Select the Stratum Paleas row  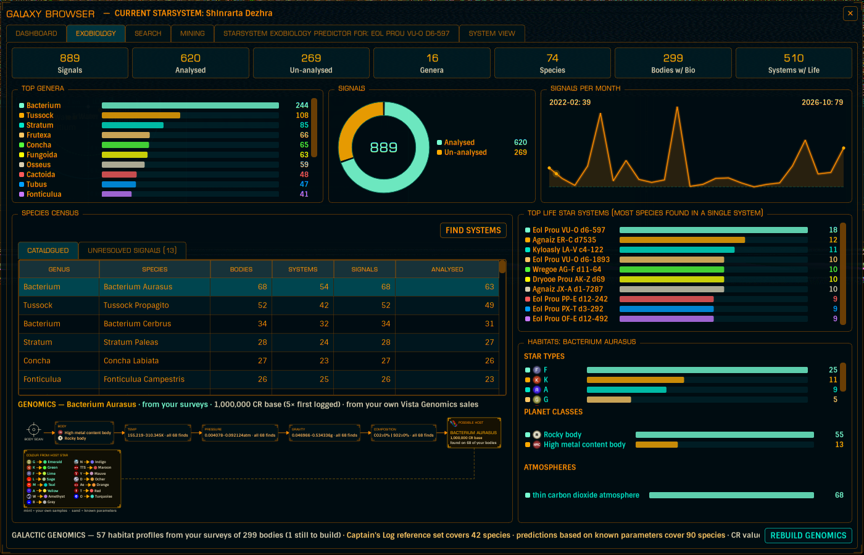259,342
